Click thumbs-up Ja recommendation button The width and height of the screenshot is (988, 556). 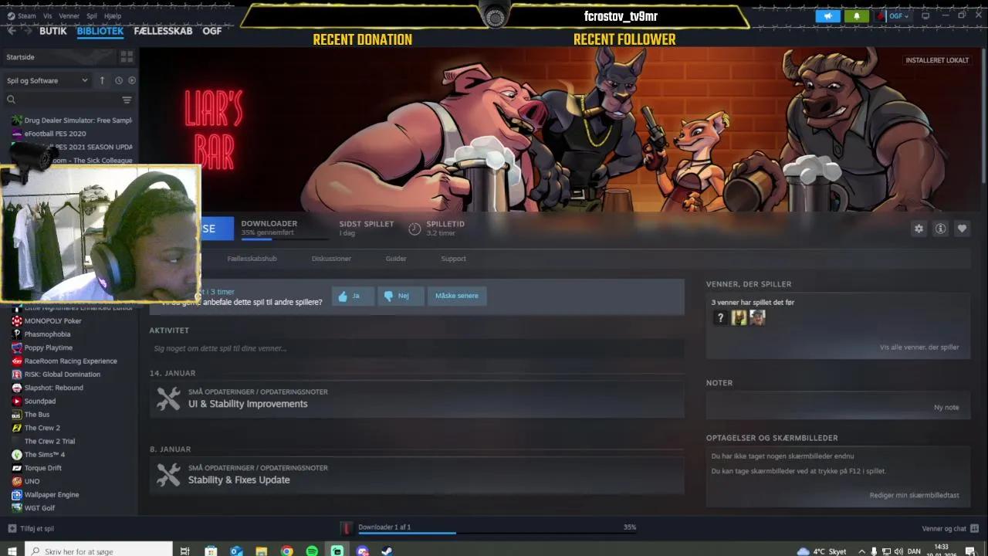coord(353,296)
